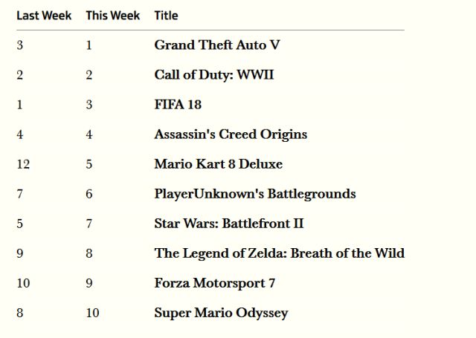This screenshot has width=476, height=338.
Task: Click the "Last Week" column header
Action: pyautogui.click(x=44, y=16)
